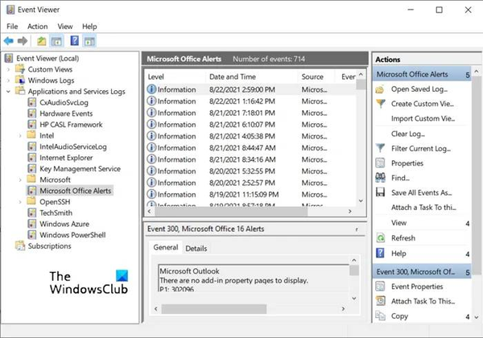The width and height of the screenshot is (483, 338).
Task: Switch to the General tab
Action: 166,247
